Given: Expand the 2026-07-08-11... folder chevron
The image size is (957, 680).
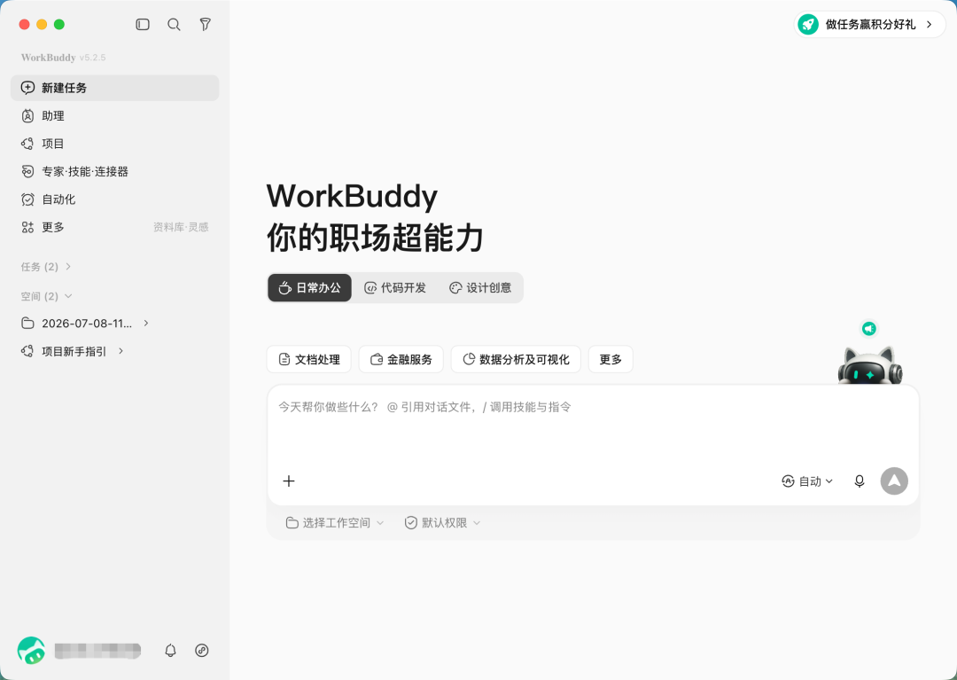Looking at the screenshot, I should [x=146, y=323].
